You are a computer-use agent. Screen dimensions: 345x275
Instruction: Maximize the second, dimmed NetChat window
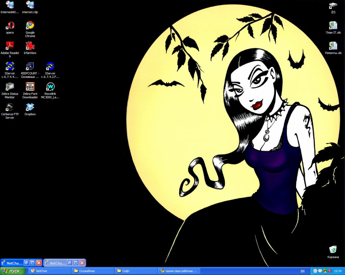[x=76, y=263]
